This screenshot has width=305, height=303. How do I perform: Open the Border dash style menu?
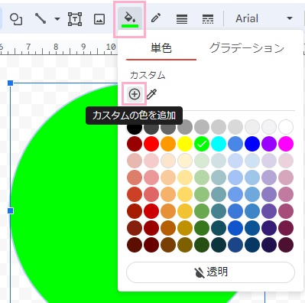tap(208, 19)
